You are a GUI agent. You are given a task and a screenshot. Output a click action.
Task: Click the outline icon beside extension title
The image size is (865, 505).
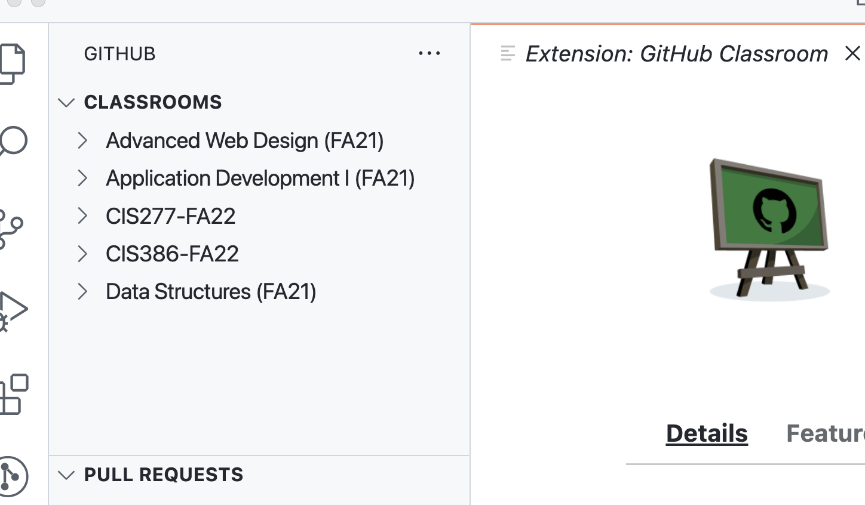pyautogui.click(x=507, y=53)
